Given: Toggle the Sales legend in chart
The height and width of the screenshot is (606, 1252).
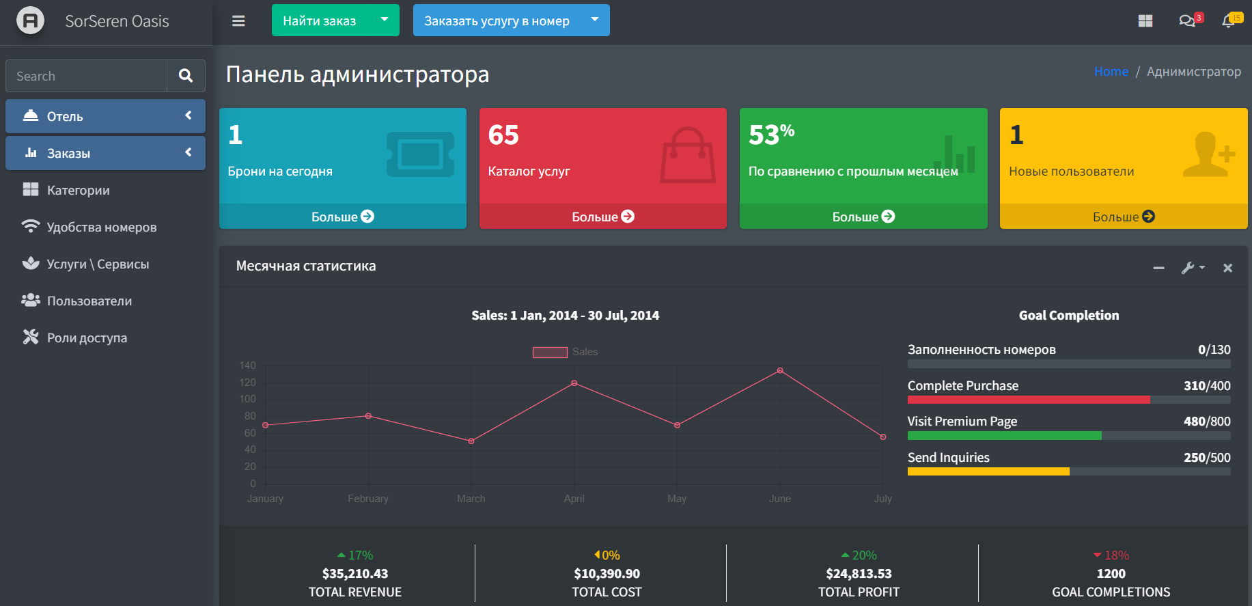Looking at the screenshot, I should click(565, 352).
